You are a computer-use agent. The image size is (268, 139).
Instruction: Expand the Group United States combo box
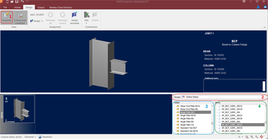pyautogui.click(x=265, y=97)
